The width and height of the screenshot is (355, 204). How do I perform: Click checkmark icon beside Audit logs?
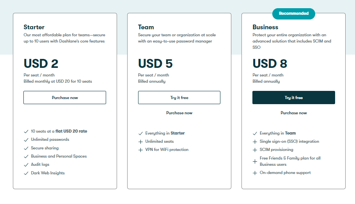[26, 165]
